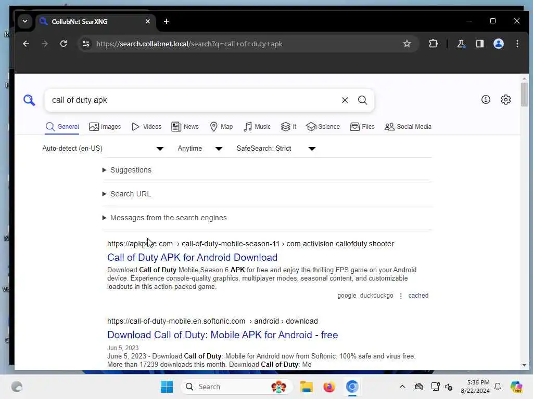Switch to the News category tab
533x399 pixels.
(185, 127)
